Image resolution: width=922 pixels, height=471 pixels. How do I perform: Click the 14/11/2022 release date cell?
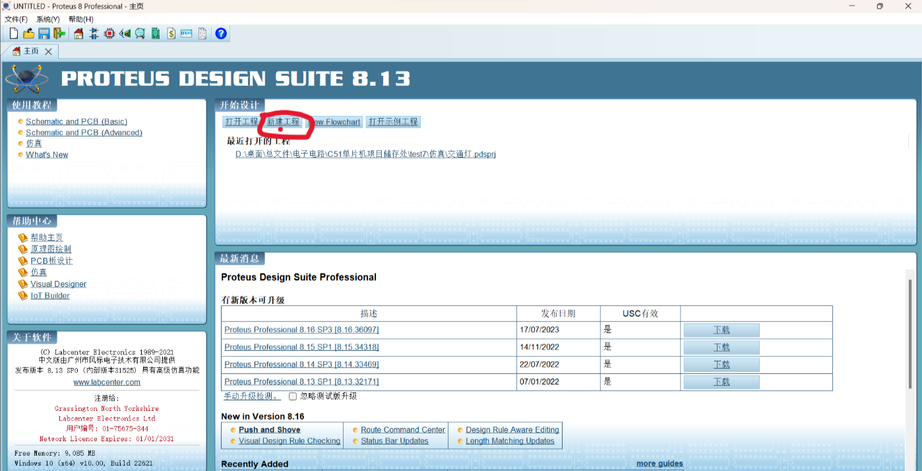coord(559,347)
